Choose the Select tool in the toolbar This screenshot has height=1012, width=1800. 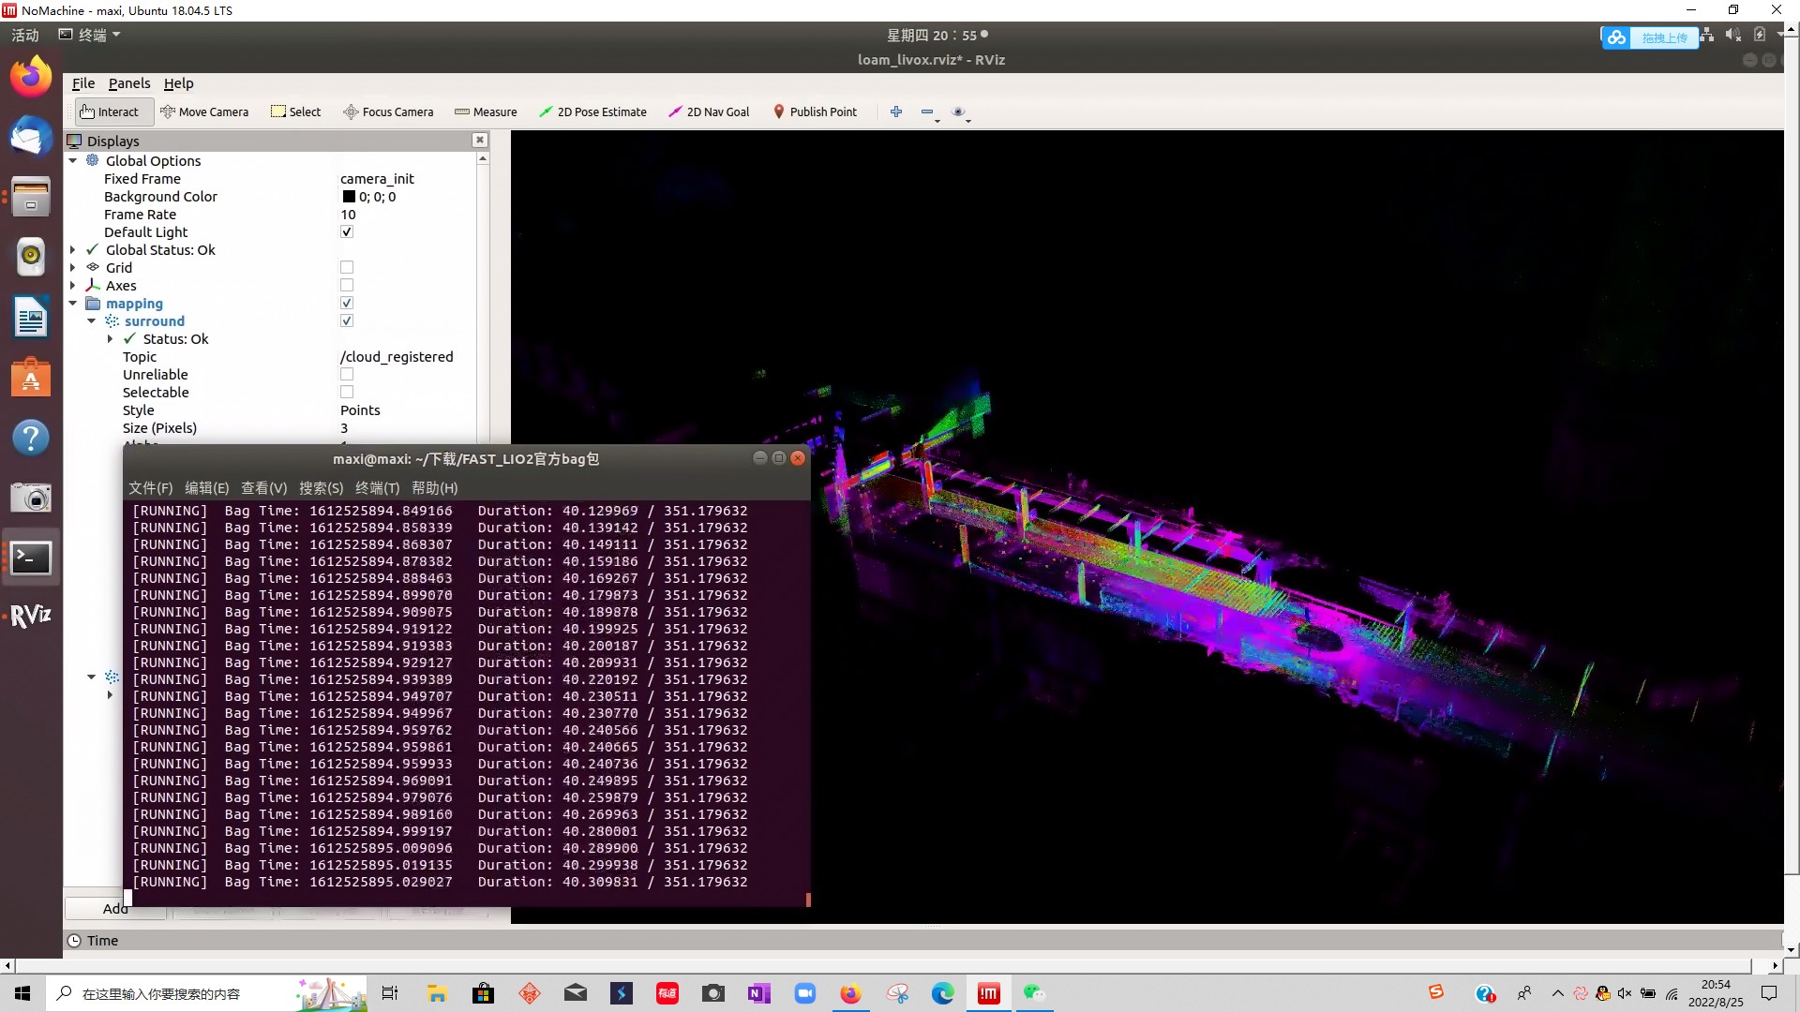(x=295, y=112)
